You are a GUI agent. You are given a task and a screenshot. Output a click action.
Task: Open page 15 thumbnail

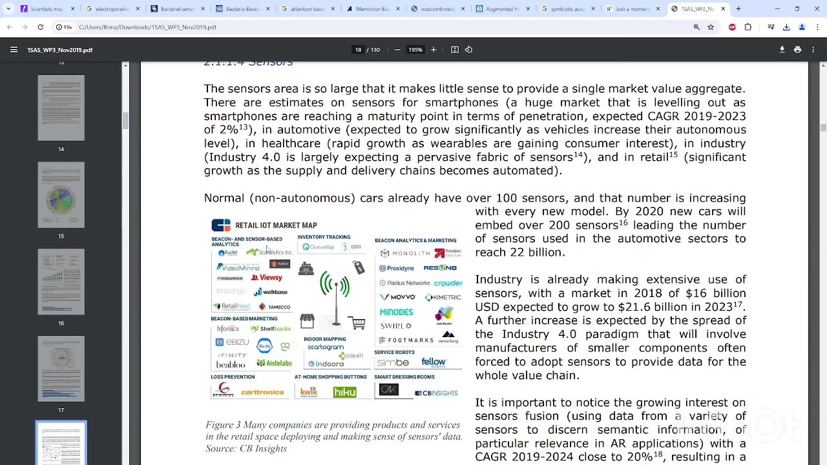[61, 194]
